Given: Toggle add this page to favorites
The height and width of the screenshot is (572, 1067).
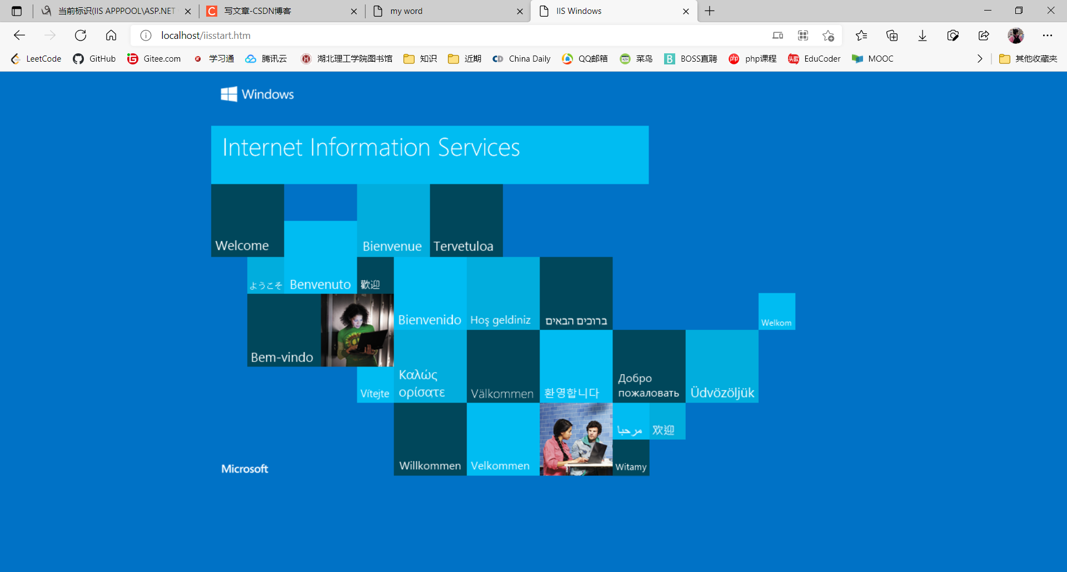Looking at the screenshot, I should point(829,35).
